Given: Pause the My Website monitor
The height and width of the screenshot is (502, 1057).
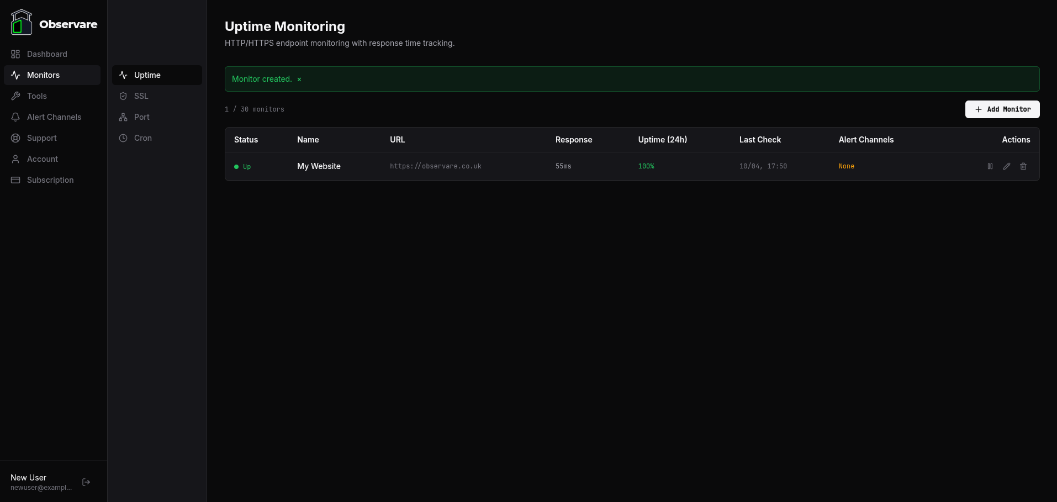Looking at the screenshot, I should point(990,166).
